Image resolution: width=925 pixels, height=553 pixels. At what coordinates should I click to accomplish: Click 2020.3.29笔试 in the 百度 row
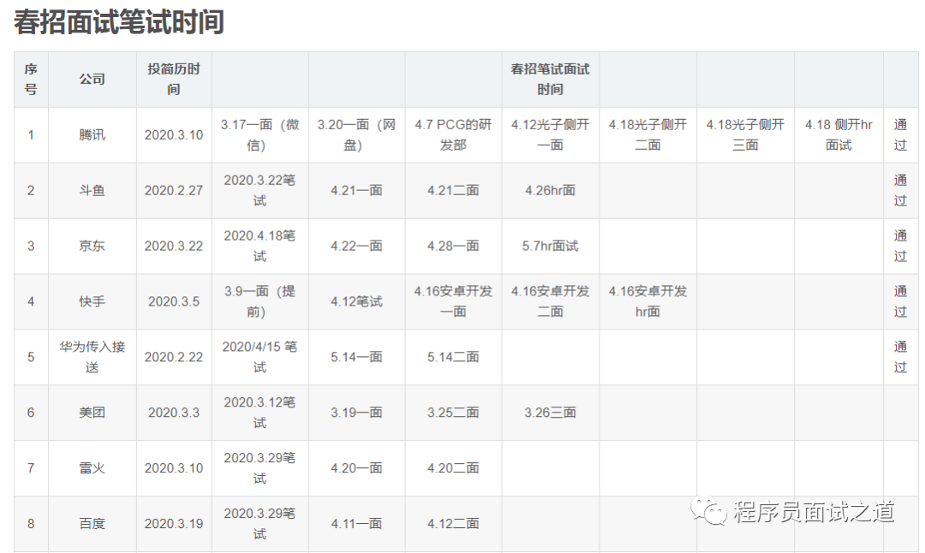(260, 524)
